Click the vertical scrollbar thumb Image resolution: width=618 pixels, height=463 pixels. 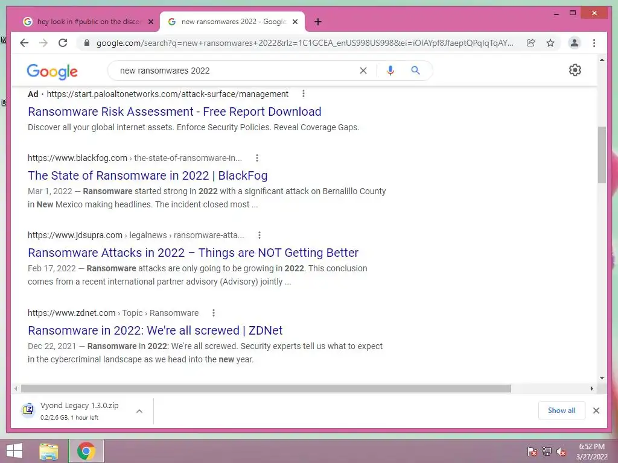[x=602, y=155]
